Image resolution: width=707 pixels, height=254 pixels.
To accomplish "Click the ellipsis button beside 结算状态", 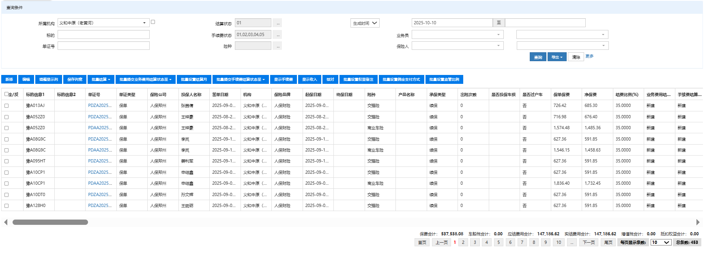I will (x=277, y=23).
